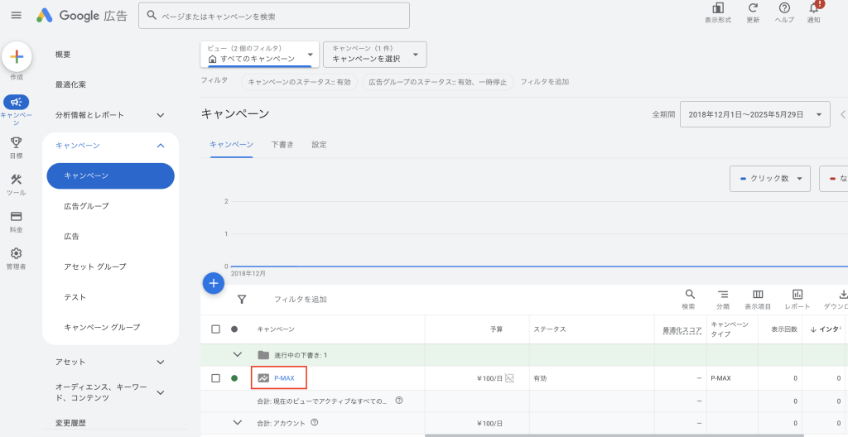The image size is (848, 437).
Task: Click the 更新 refresh icon
Action: (753, 8)
